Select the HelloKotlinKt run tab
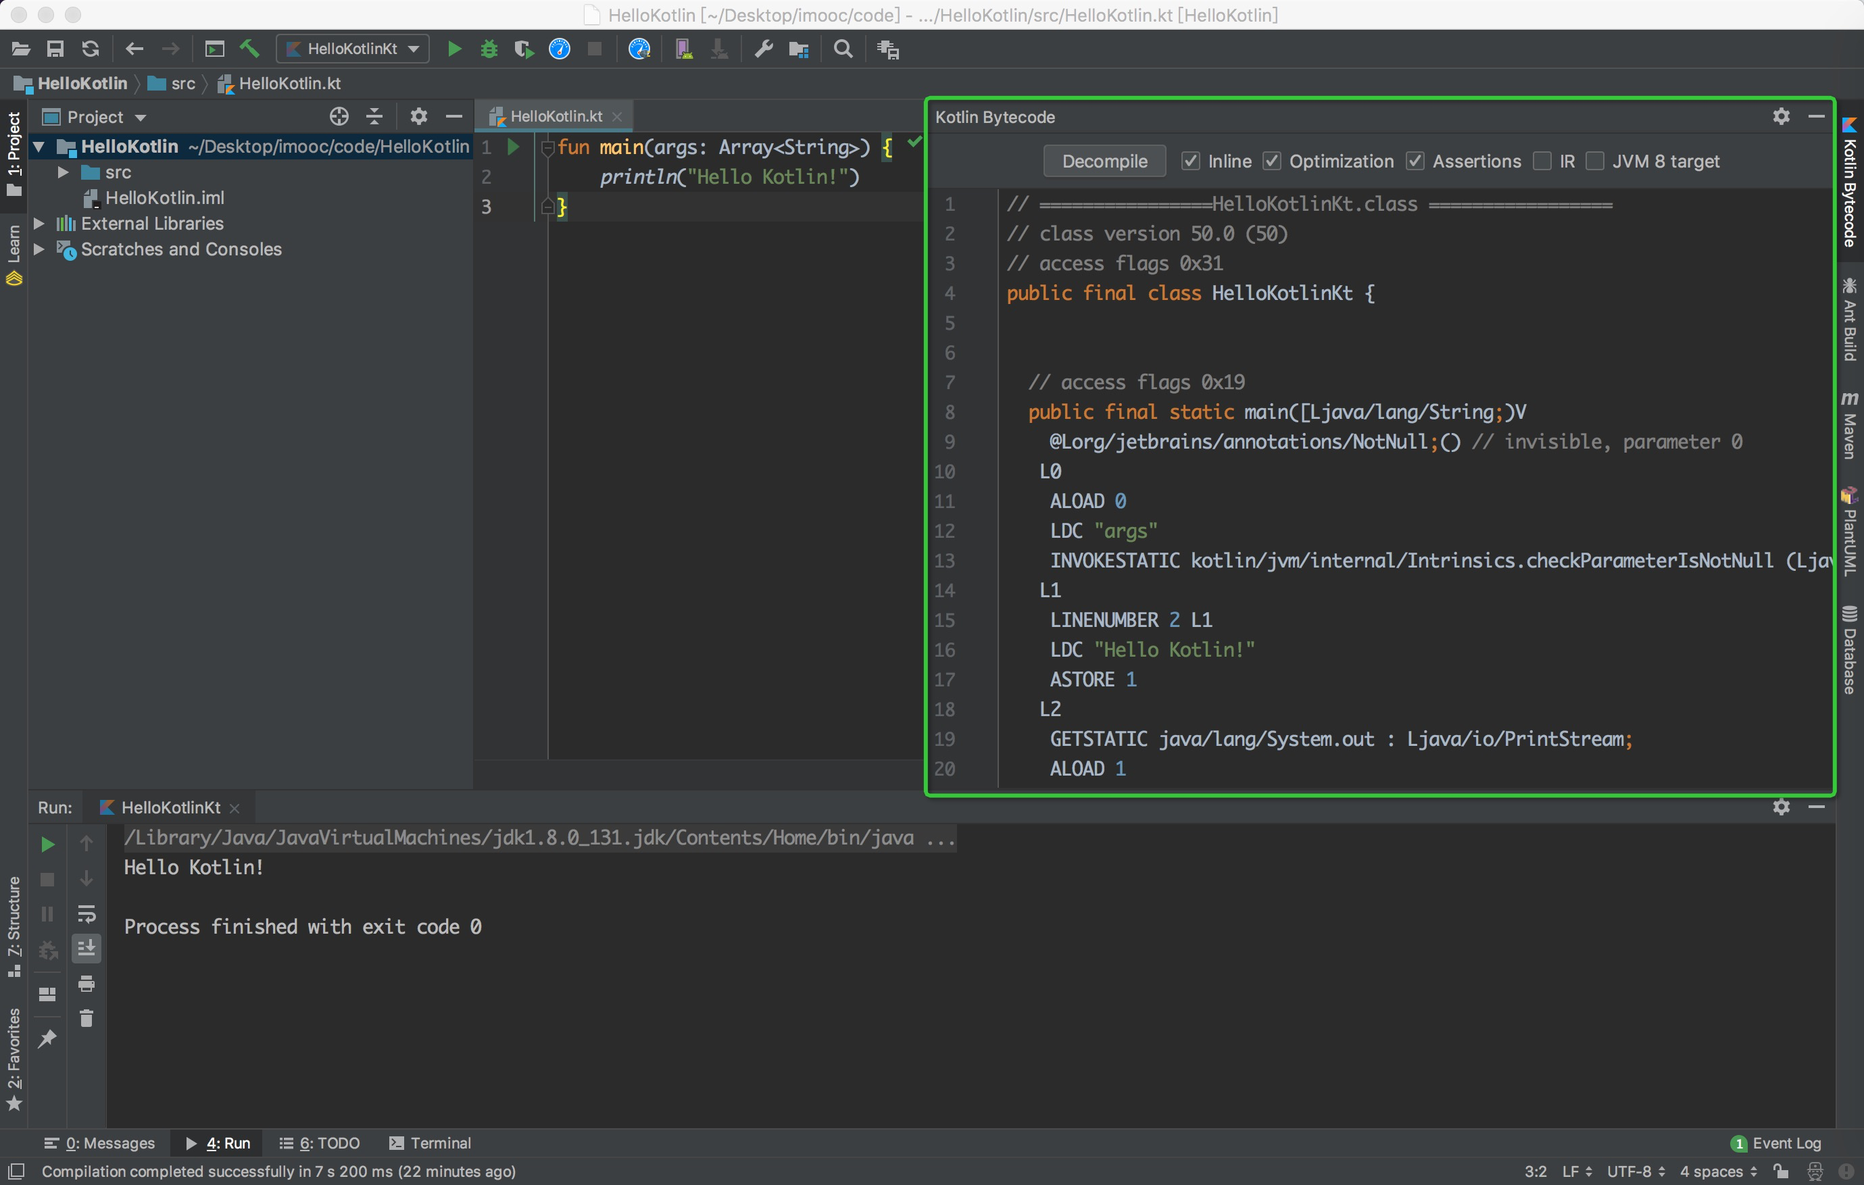 pyautogui.click(x=170, y=807)
